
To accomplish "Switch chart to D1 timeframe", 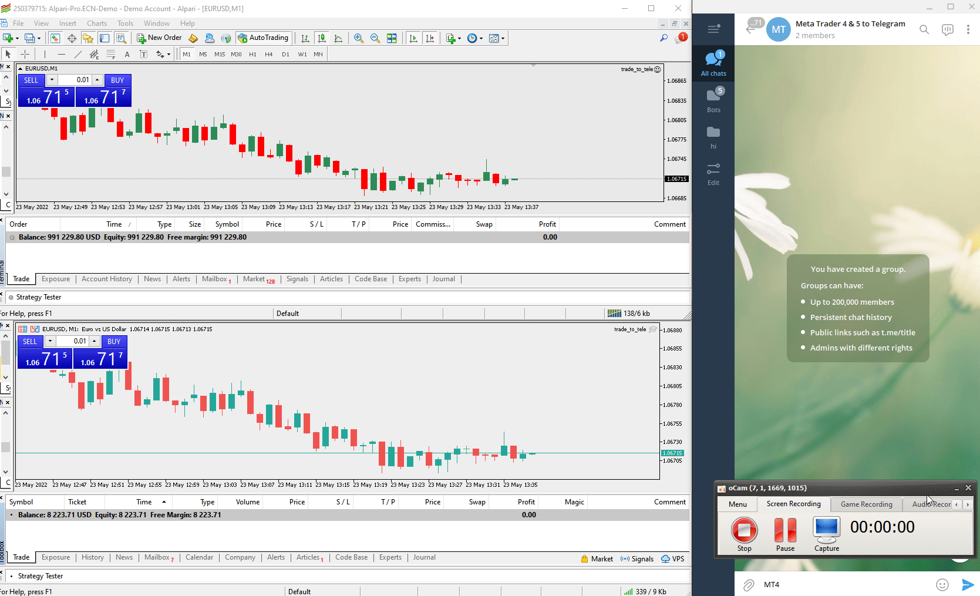I will (285, 54).
